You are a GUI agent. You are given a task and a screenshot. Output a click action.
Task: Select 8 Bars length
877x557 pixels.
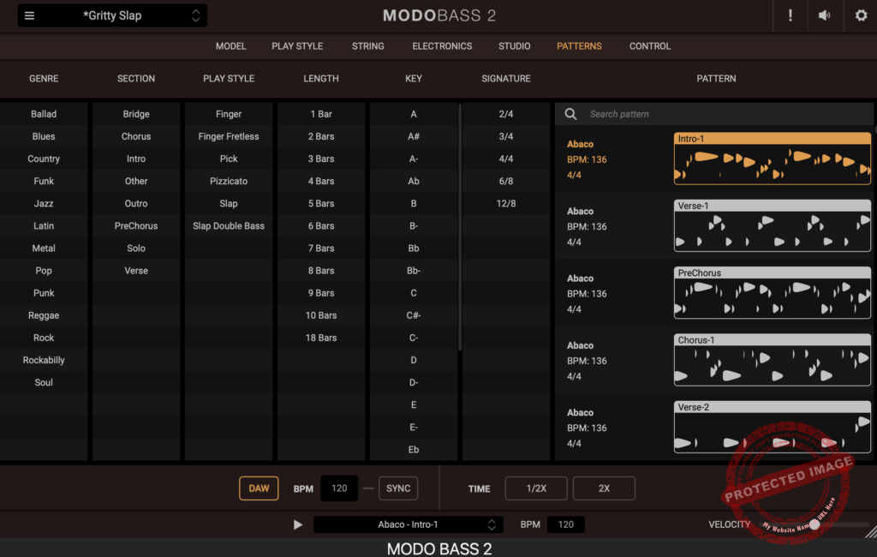[321, 271]
